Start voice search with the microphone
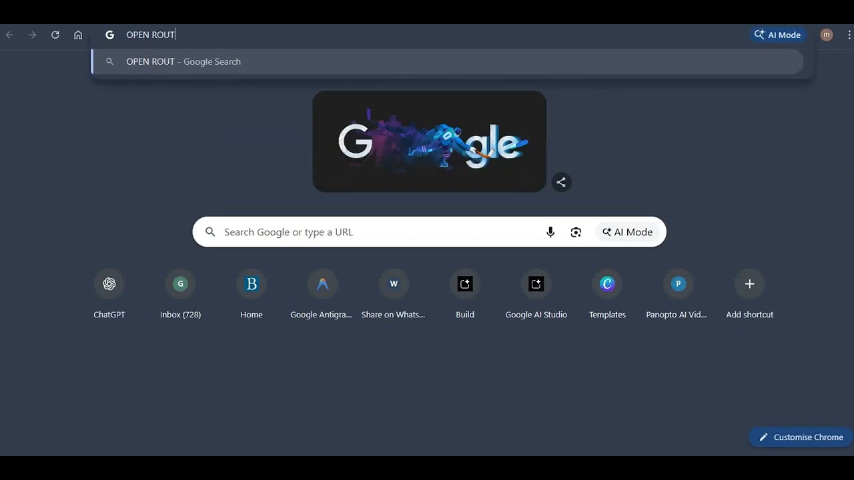The image size is (854, 480). [x=550, y=232]
